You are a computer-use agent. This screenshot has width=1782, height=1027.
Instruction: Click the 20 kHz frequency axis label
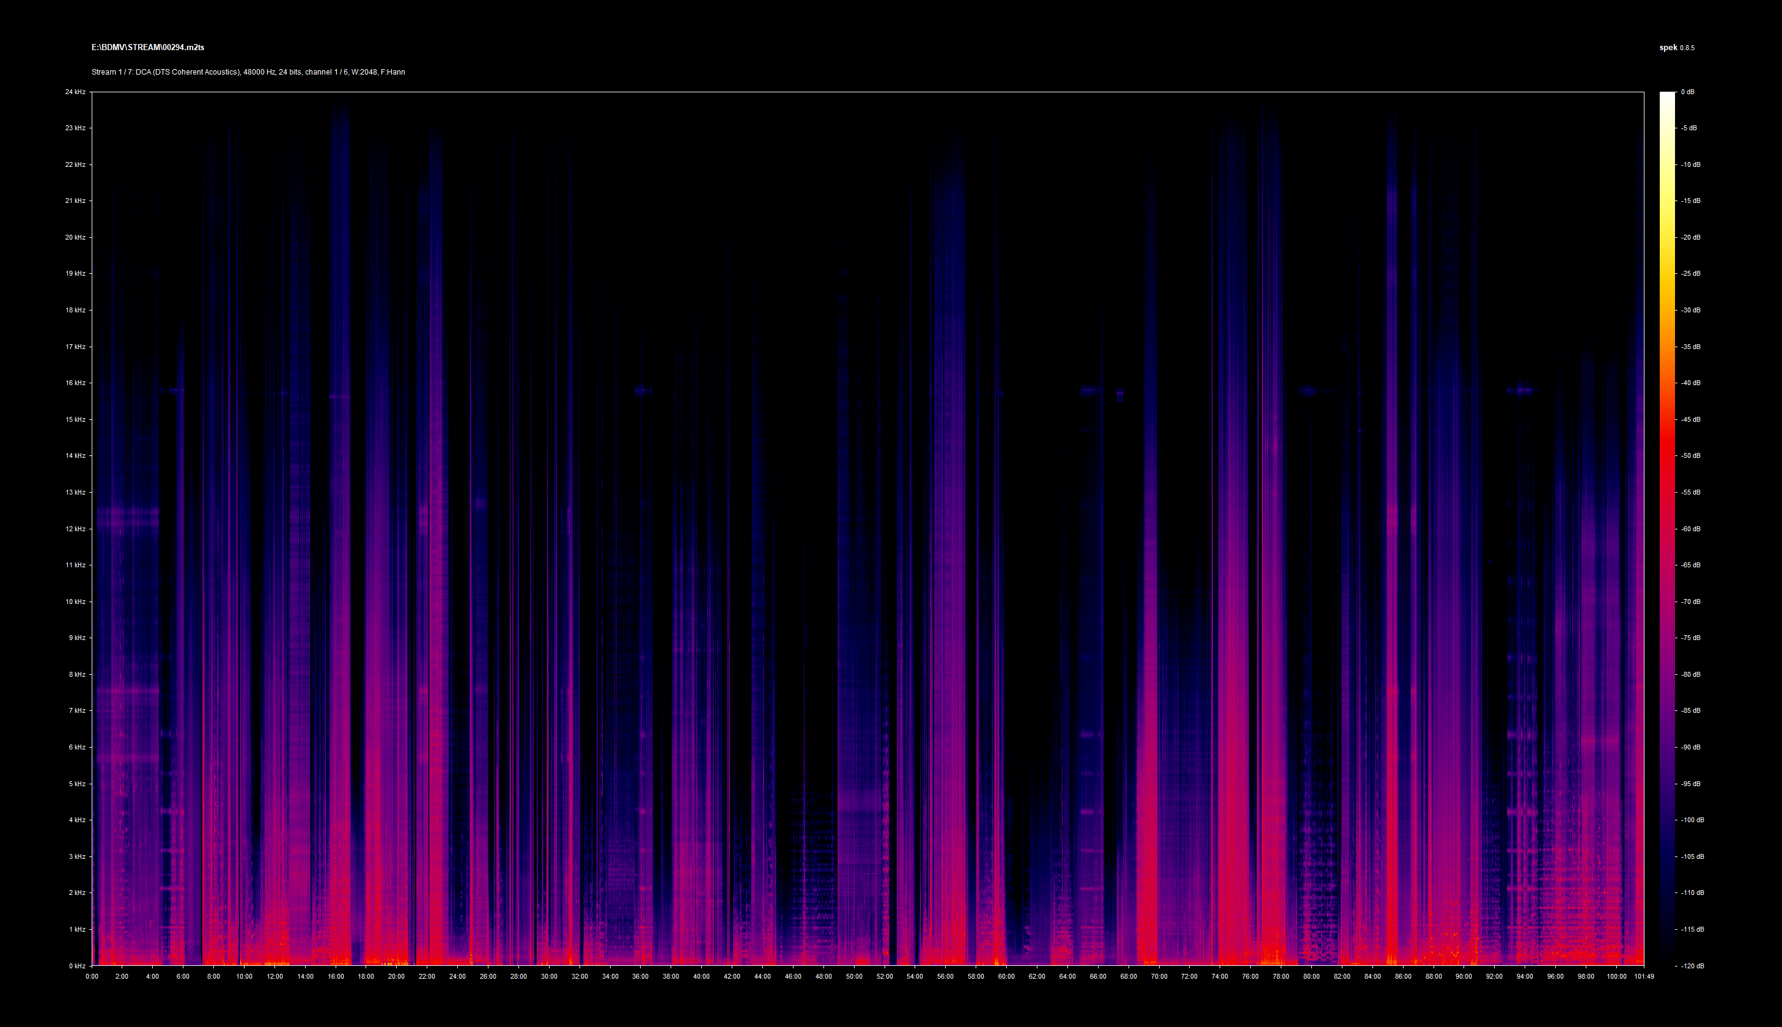[x=75, y=237]
